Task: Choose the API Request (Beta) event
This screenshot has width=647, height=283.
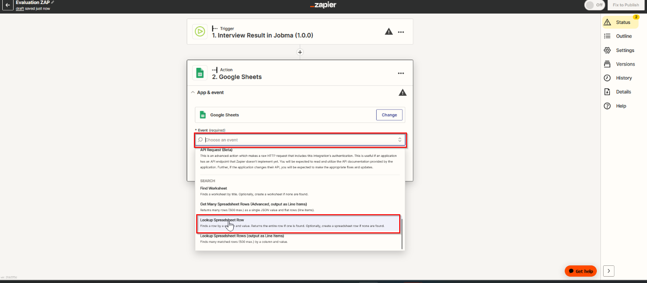Action: tap(300, 159)
